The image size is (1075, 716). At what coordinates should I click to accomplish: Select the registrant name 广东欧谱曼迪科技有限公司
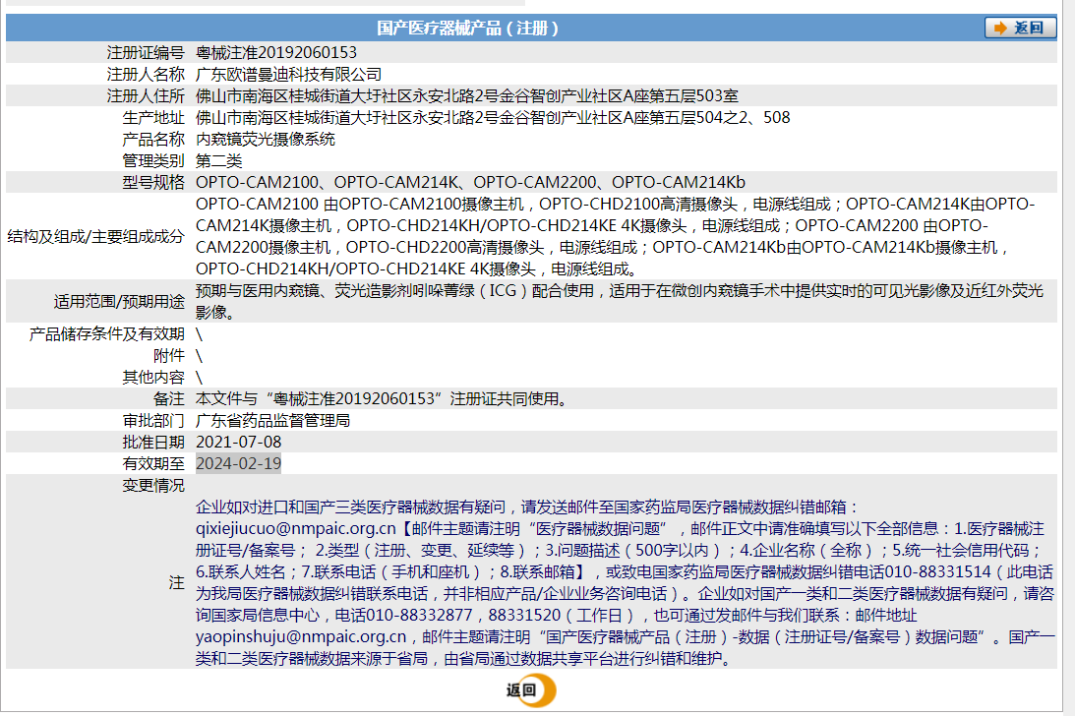click(288, 74)
